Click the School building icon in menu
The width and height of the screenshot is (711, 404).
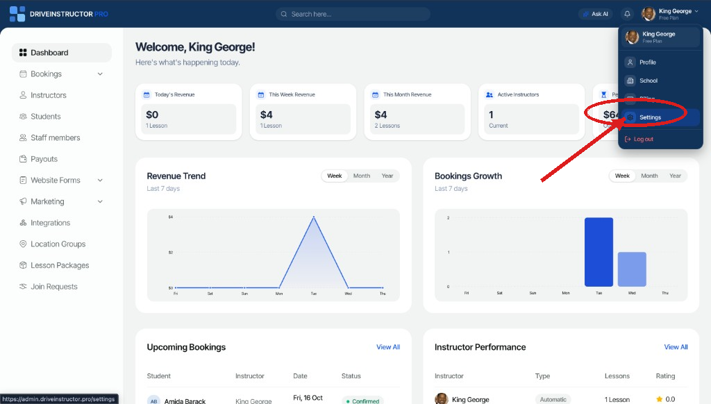630,81
